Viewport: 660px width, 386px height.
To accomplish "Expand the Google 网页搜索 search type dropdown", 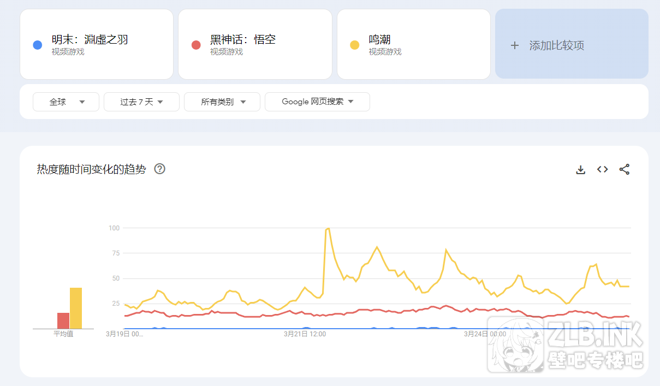I will [x=317, y=102].
